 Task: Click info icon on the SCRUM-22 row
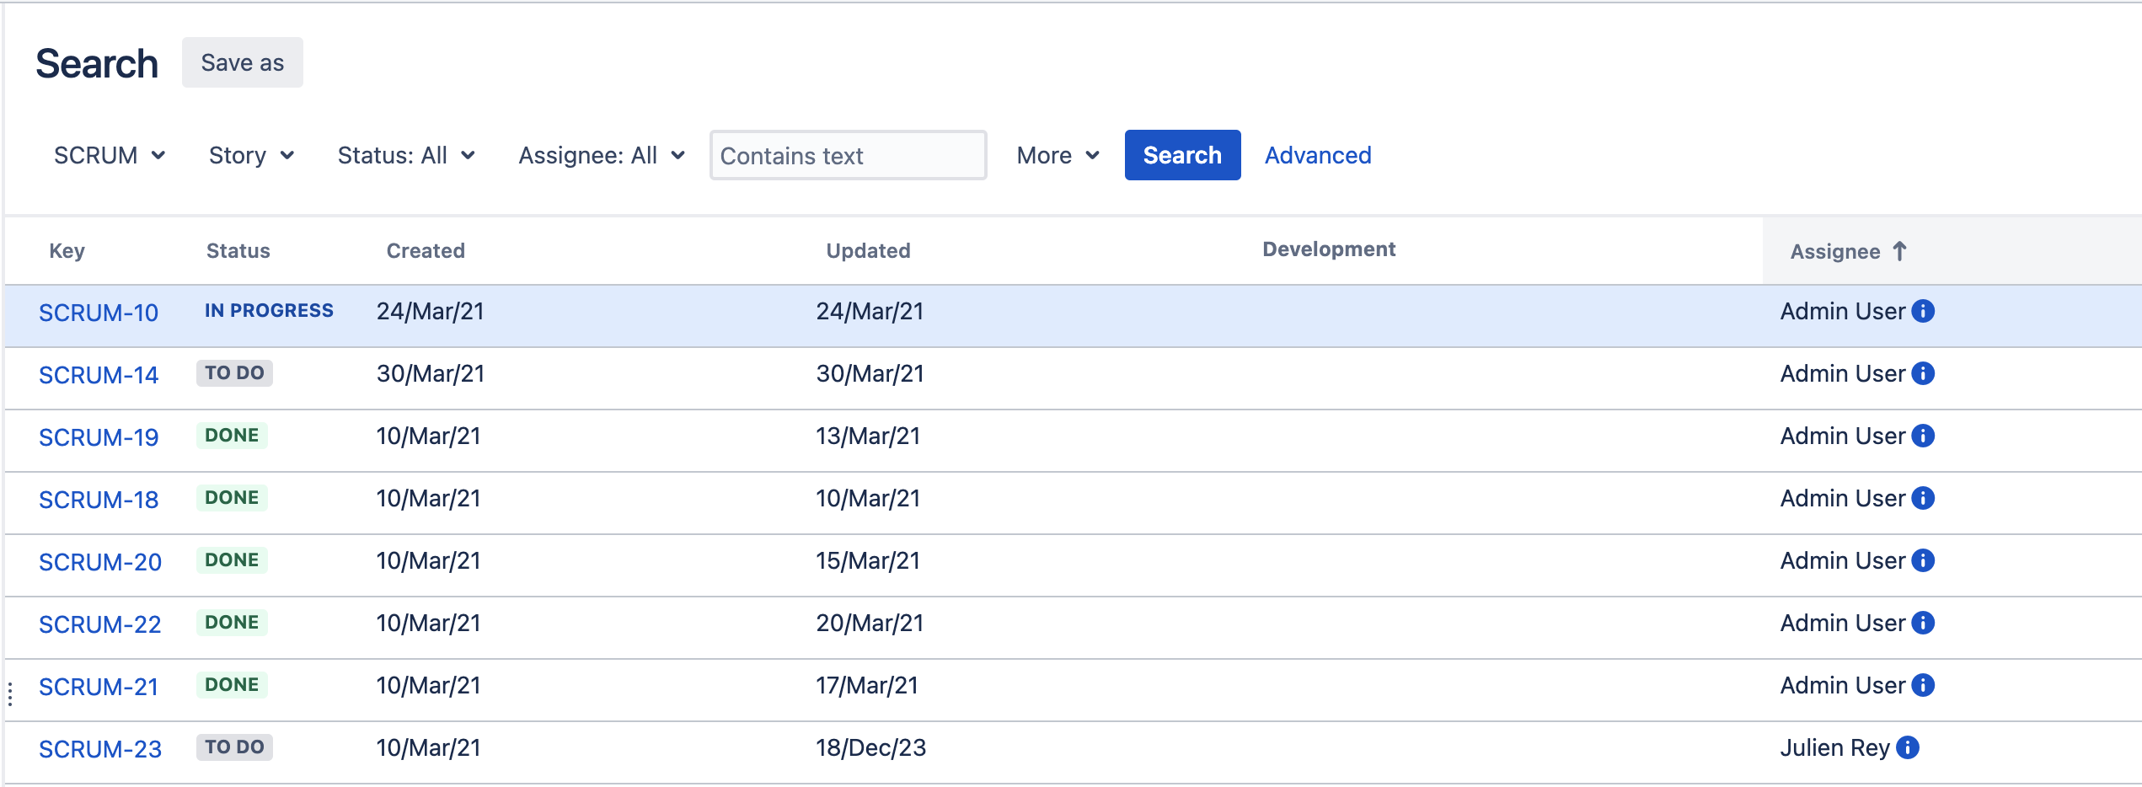click(1922, 623)
